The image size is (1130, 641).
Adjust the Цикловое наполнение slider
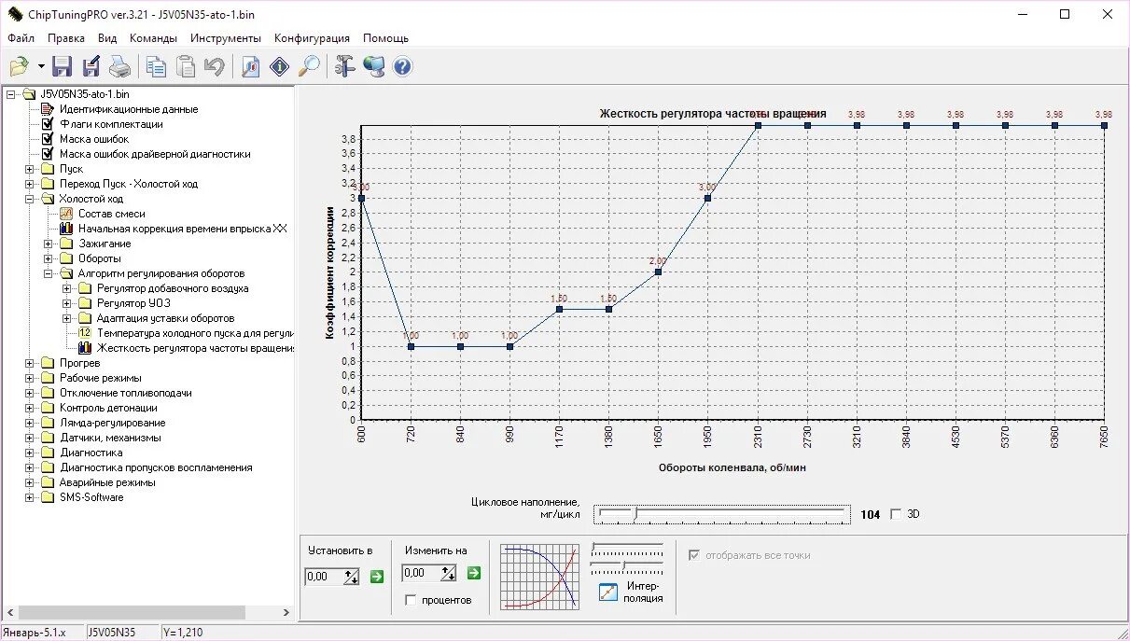point(722,514)
